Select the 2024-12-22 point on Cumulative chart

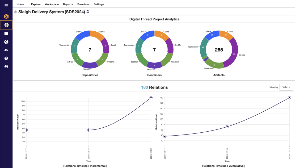289,98
